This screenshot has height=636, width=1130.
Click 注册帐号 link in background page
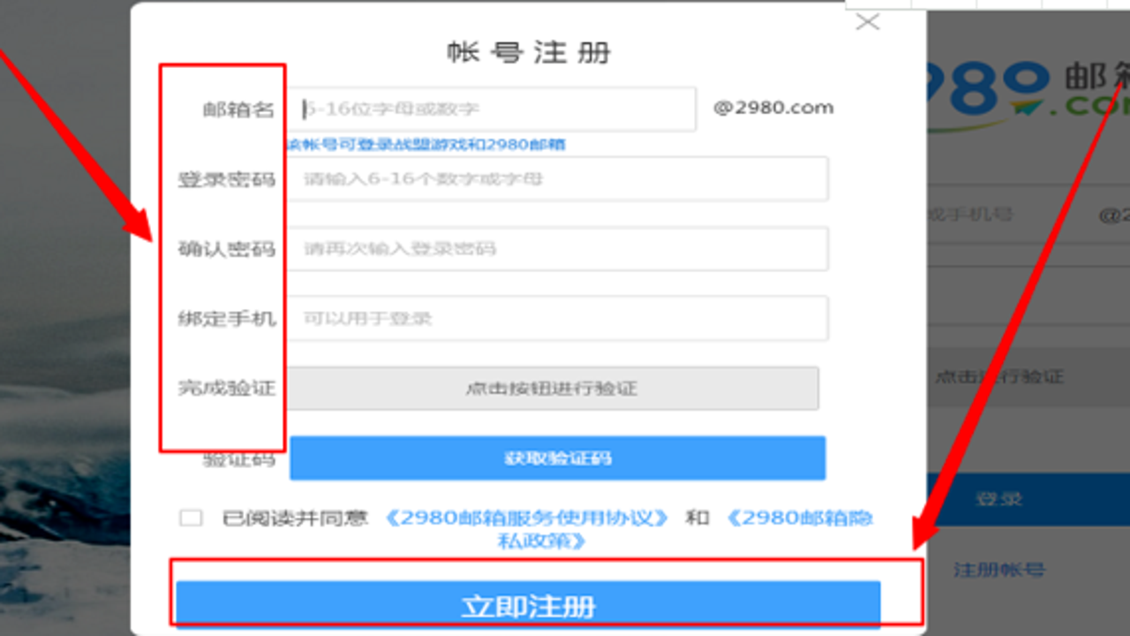pos(998,570)
